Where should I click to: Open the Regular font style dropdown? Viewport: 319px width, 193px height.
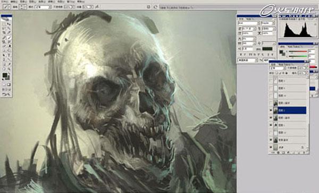click(x=268, y=23)
